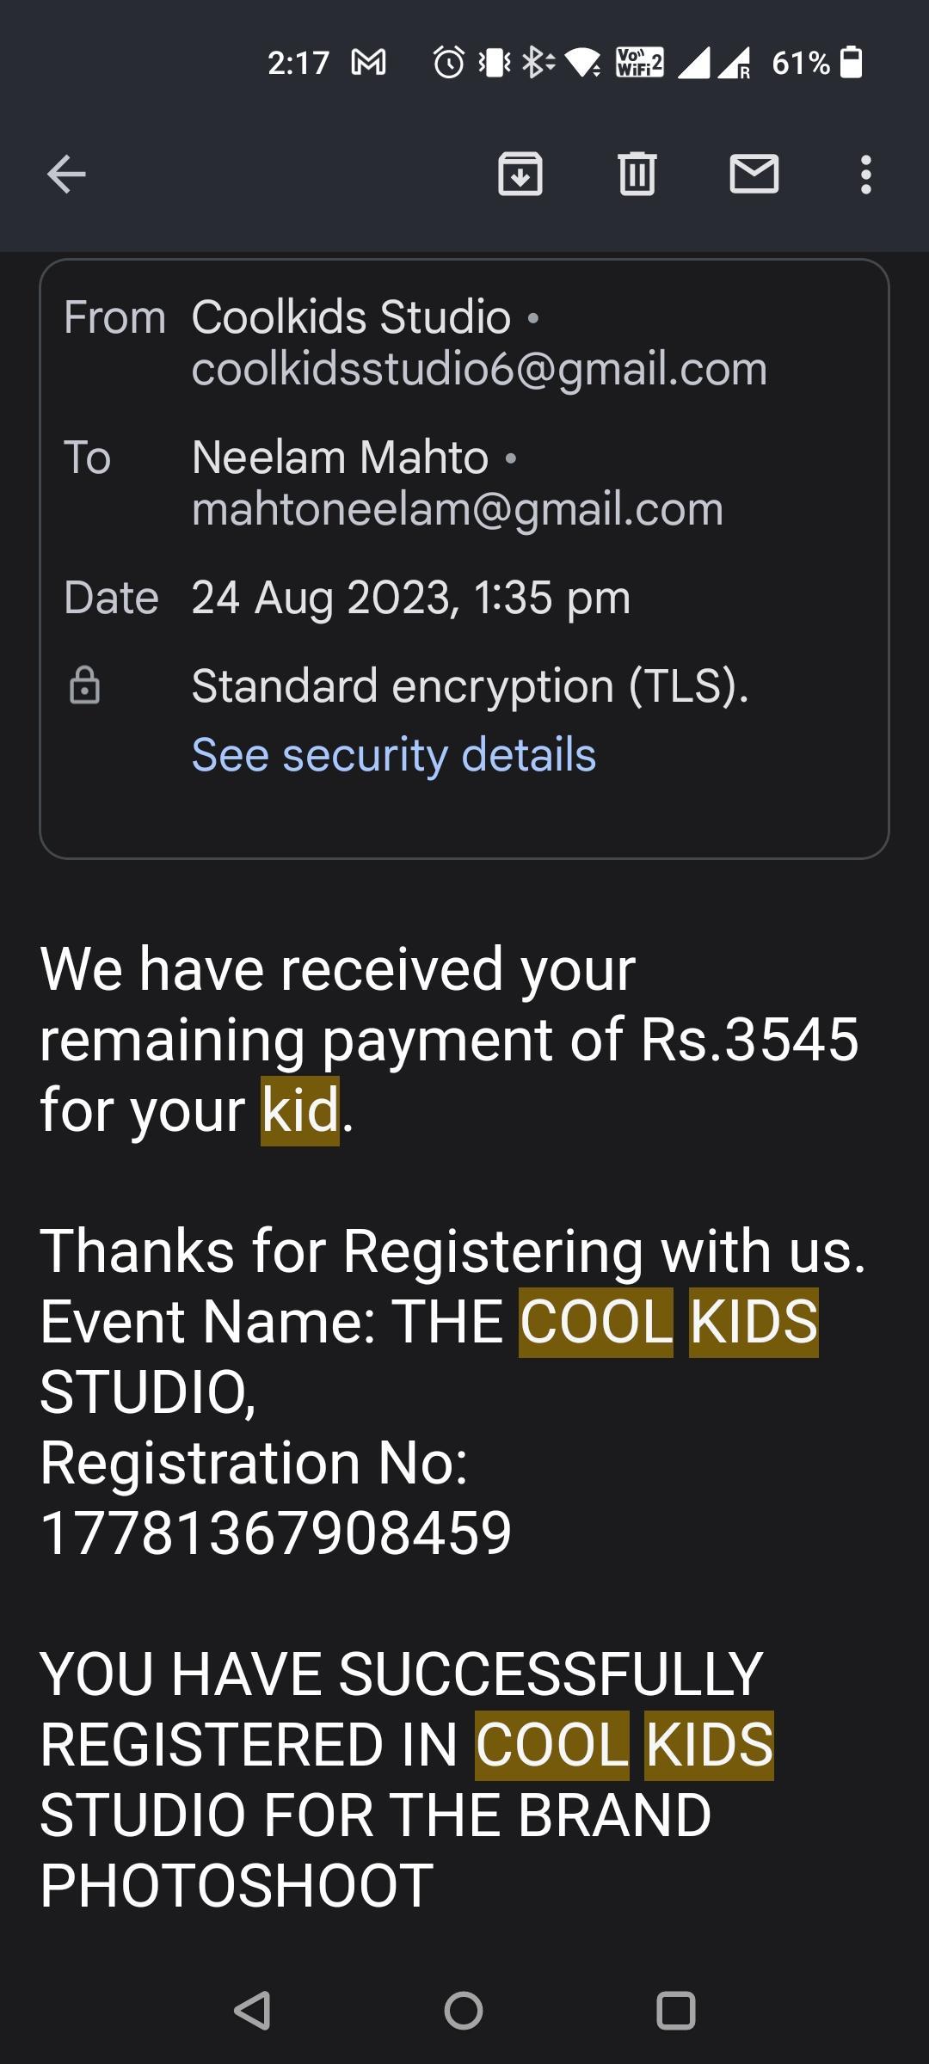Image resolution: width=929 pixels, height=2064 pixels.
Task: Tap the encryption padlock icon
Action: click(84, 685)
